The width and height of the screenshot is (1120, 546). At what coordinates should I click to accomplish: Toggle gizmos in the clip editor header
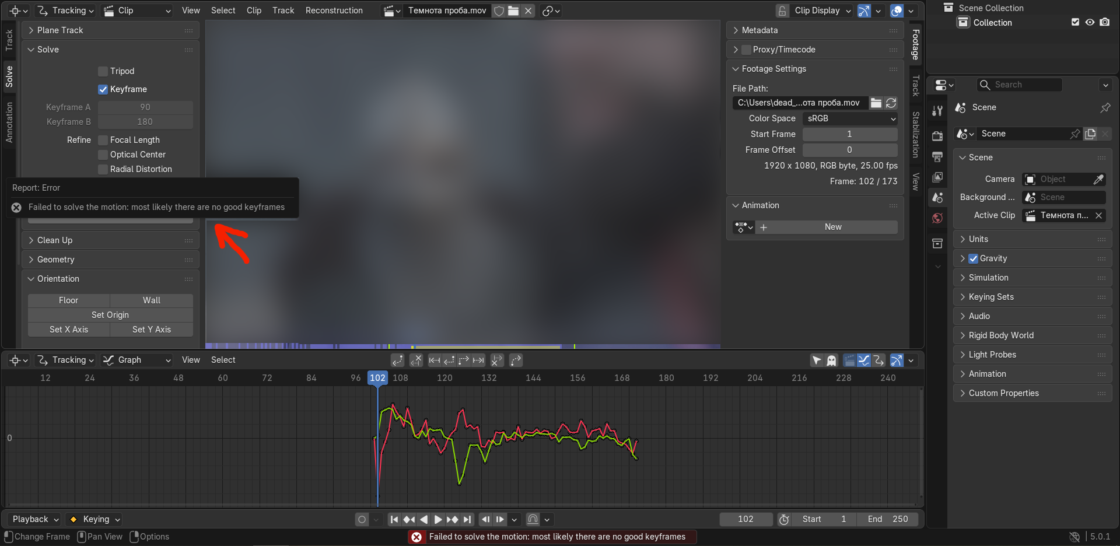click(x=864, y=10)
